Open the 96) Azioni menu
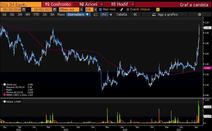This screenshot has height=131, width=212. 89,4
